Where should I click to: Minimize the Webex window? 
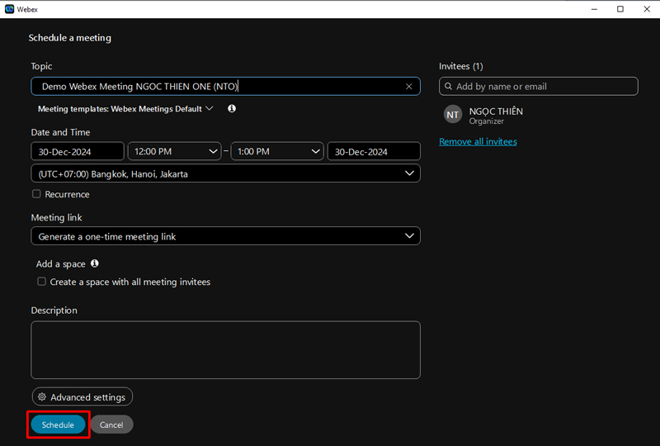tap(594, 9)
